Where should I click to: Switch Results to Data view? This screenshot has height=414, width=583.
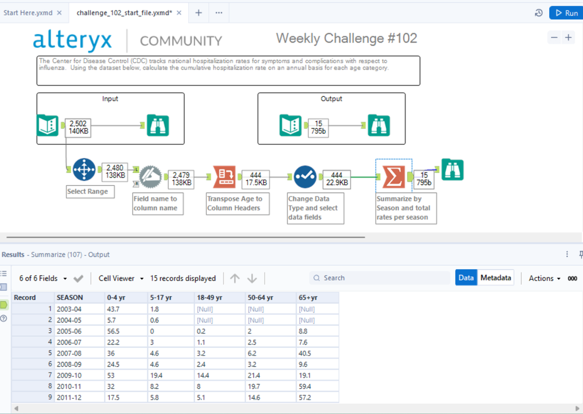(x=466, y=277)
